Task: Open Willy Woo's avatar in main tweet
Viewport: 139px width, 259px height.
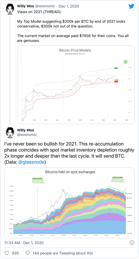Action: click(10, 132)
